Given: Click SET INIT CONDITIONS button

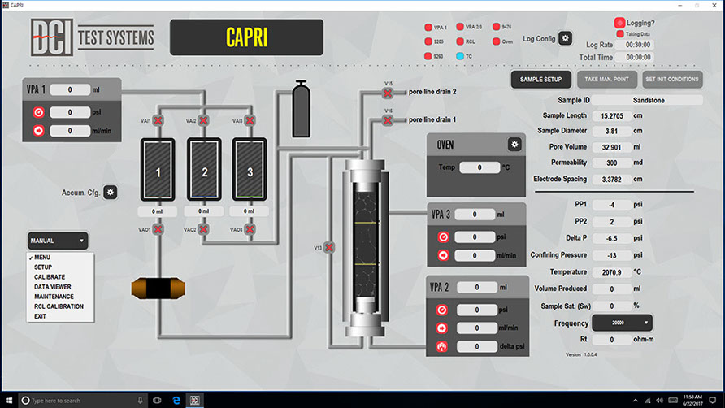Looking at the screenshot, I should 671,80.
